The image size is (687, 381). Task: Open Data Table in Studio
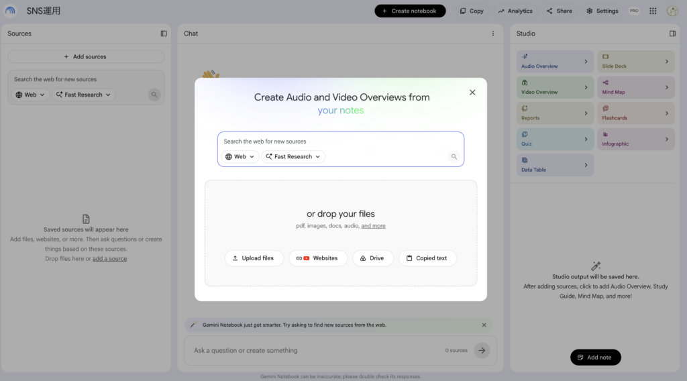555,164
